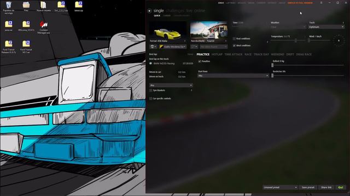Open options dots beside Tyre blankets
The image size is (350, 196).
coord(191,90)
